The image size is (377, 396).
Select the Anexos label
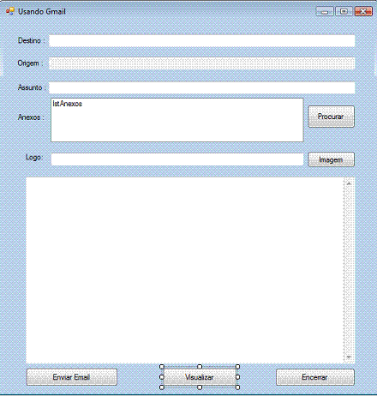(x=31, y=117)
